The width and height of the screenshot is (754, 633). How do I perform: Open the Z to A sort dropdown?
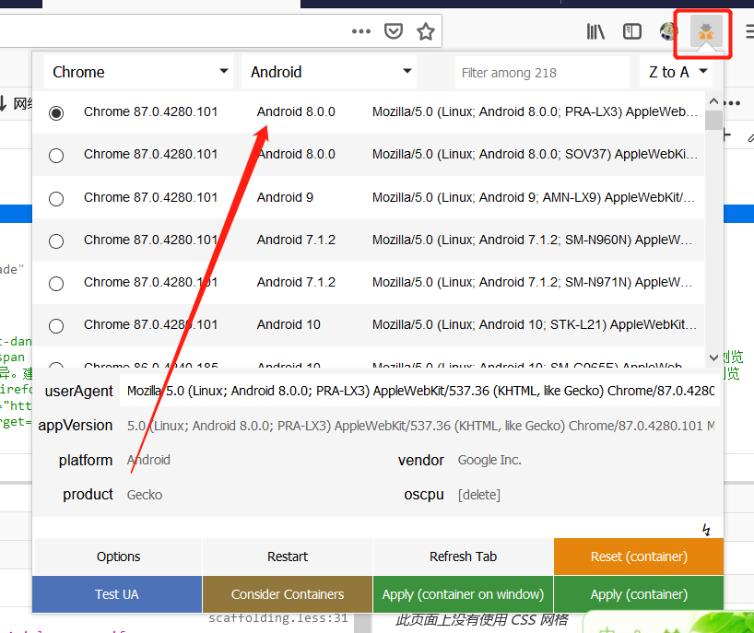pos(677,72)
